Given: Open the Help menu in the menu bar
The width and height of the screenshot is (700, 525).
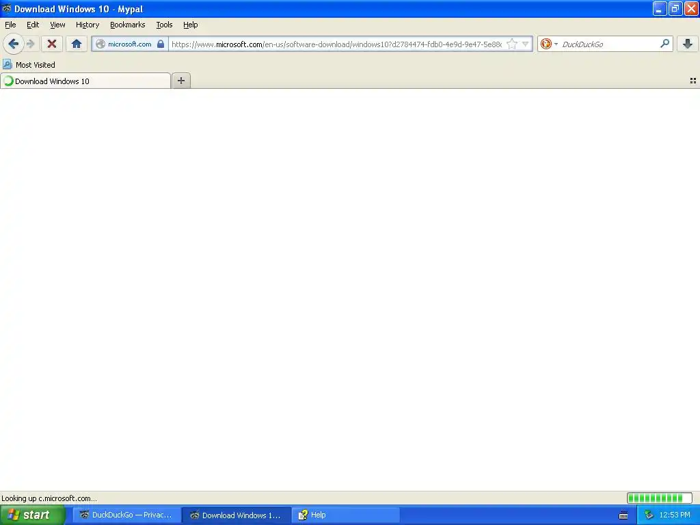Looking at the screenshot, I should [x=191, y=25].
